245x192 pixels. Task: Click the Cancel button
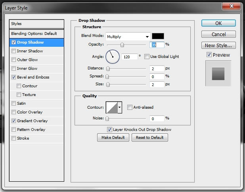tap(218, 34)
